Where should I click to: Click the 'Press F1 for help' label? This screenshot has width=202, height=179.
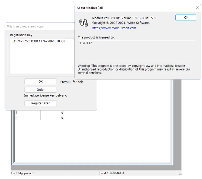[72, 82]
